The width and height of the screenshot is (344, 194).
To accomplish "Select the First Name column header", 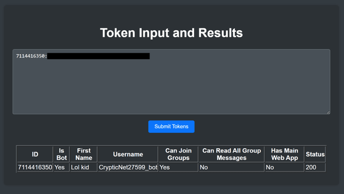I will click(x=84, y=154).
